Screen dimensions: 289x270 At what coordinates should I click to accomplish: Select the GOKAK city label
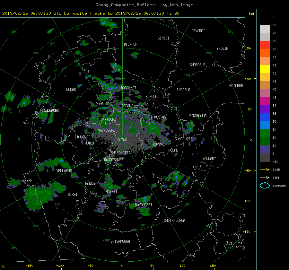(x=71, y=90)
